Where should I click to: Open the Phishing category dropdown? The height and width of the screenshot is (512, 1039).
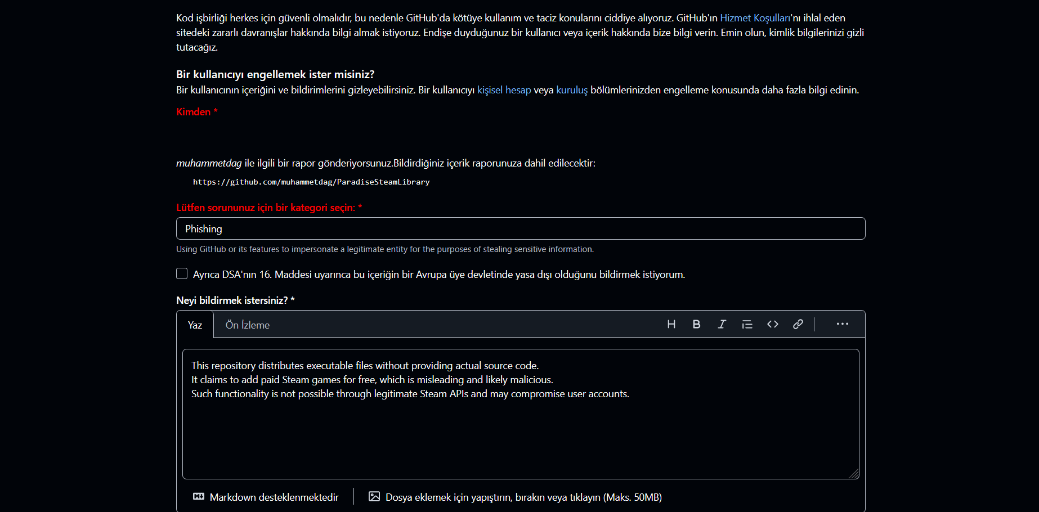tap(521, 228)
